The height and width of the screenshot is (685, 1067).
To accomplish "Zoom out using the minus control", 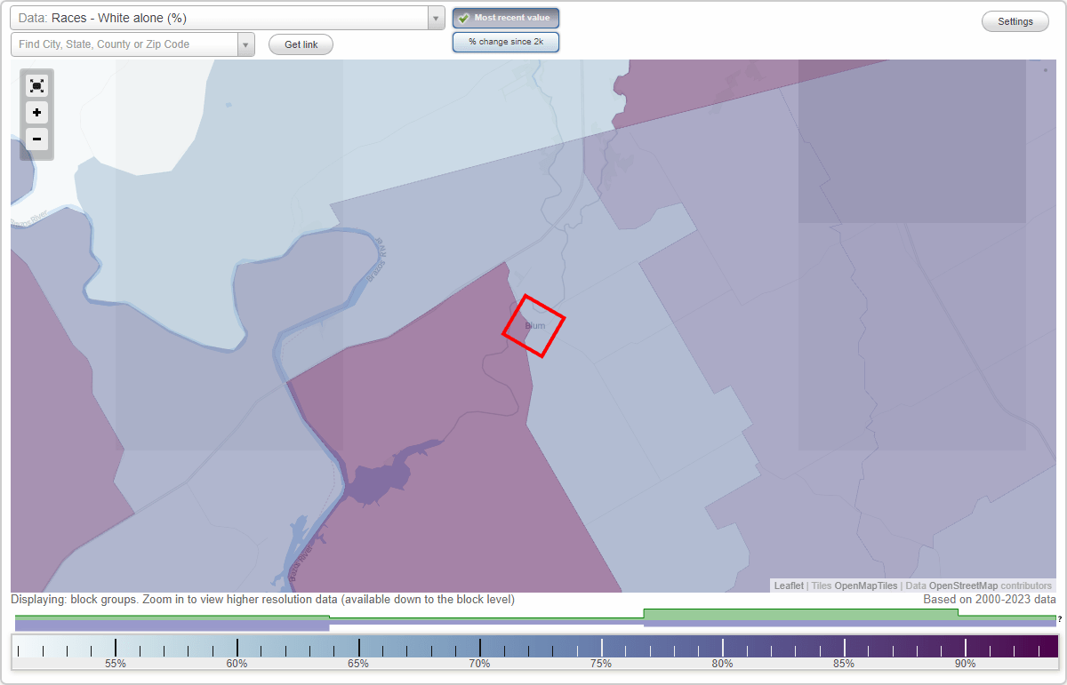I will coord(36,139).
